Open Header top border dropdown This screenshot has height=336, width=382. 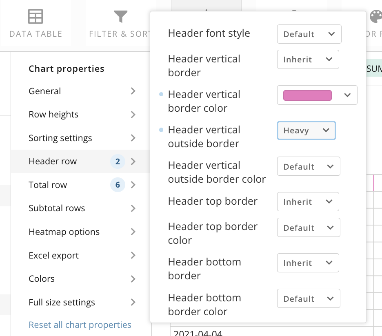(x=308, y=202)
